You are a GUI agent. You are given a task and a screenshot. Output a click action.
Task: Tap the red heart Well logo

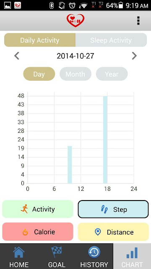(75, 21)
